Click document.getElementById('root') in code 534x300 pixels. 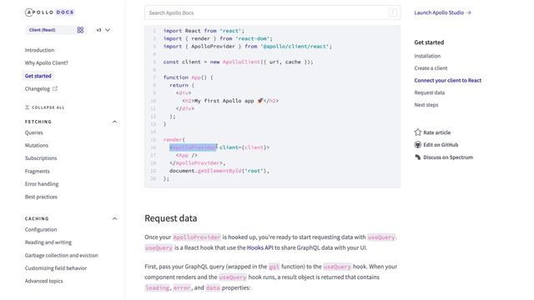point(219,171)
